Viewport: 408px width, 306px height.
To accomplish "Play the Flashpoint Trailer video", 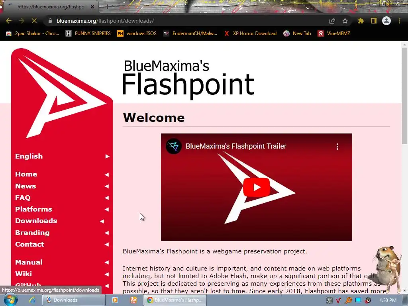I will point(257,187).
